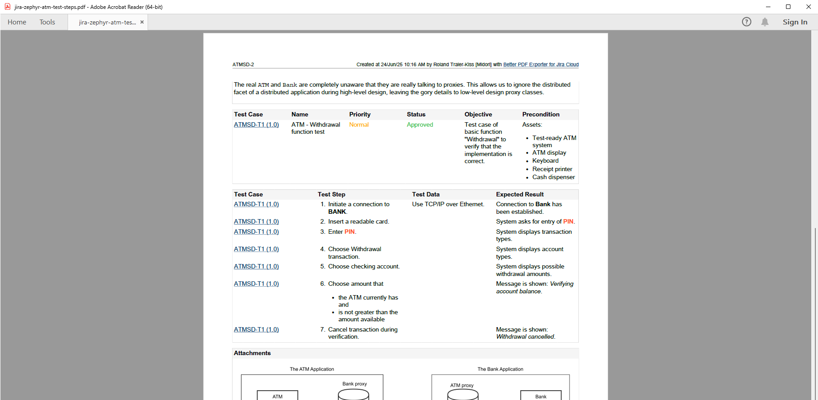Open ATMSD-T1 link in the Withdrawal function test row
The height and width of the screenshot is (400, 818).
click(x=256, y=125)
